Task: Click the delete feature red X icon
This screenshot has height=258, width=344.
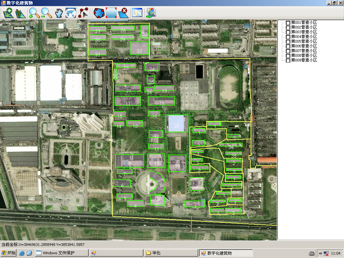Action: pos(124,13)
